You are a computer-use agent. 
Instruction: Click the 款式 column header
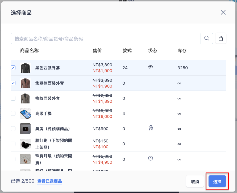coord(127,50)
